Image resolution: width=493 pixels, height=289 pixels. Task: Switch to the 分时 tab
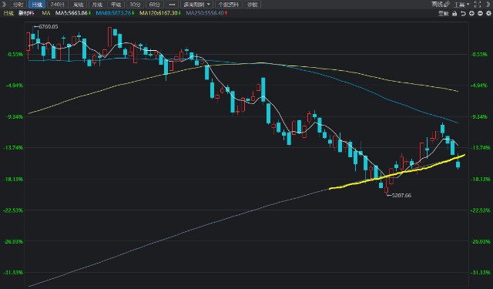[18, 5]
